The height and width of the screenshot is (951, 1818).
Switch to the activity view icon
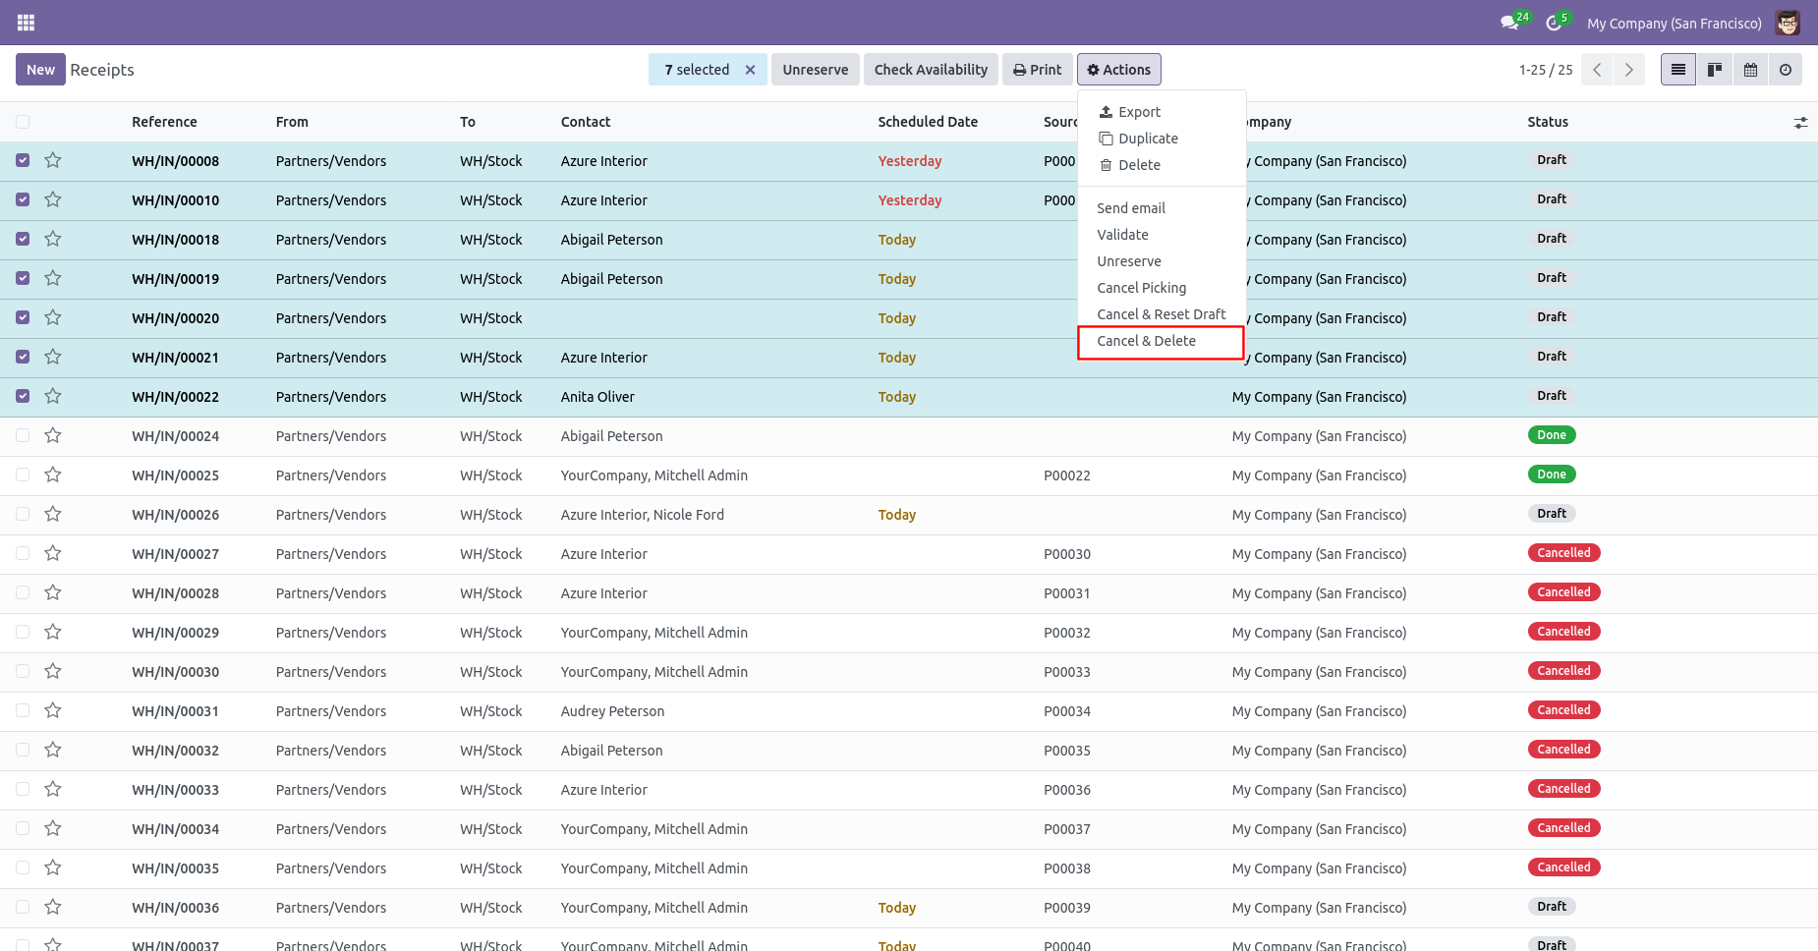pos(1786,70)
